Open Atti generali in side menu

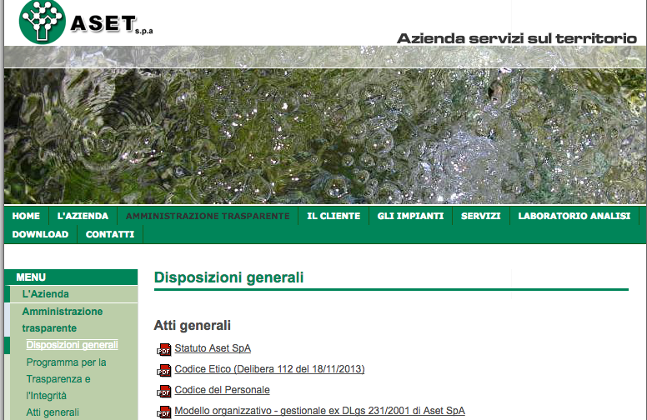(x=53, y=412)
